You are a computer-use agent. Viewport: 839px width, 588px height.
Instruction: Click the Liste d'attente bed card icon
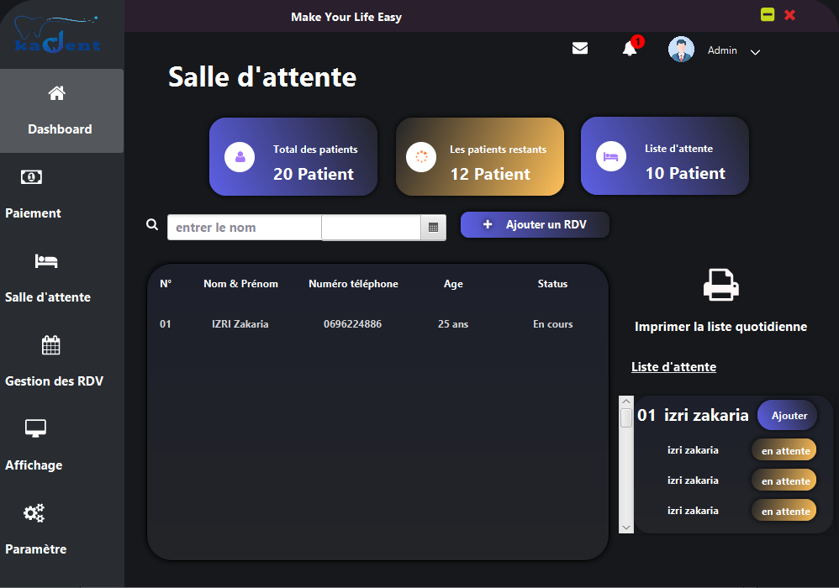coord(611,157)
